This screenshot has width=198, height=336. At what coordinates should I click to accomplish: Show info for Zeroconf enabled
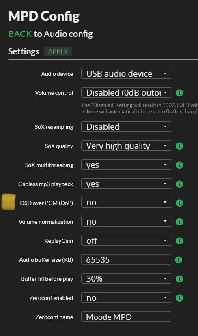click(x=179, y=298)
